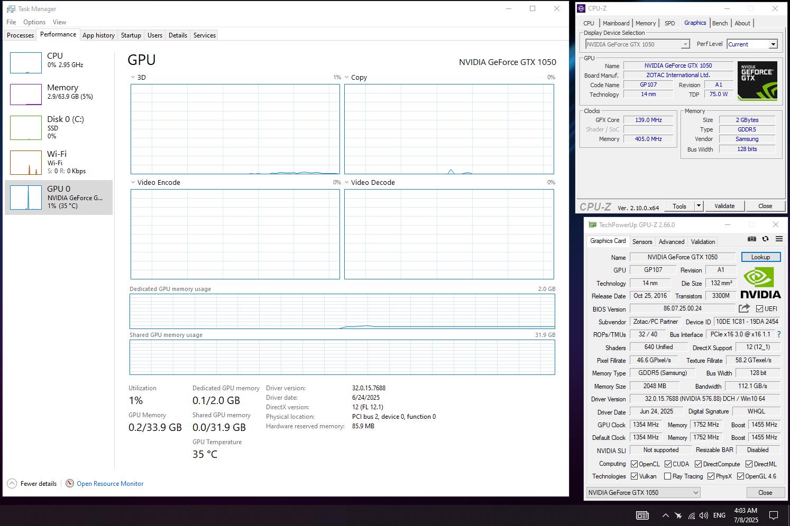Toggle UEFI checkbox in GPU-Z
This screenshot has height=526, width=790.
click(759, 308)
